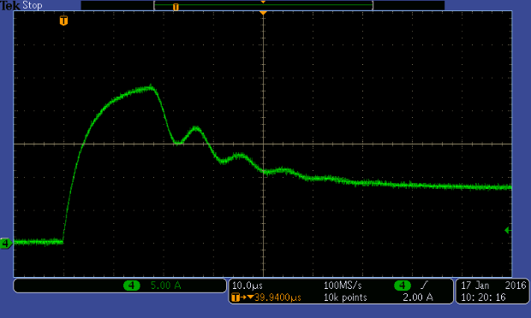
Task: Click the peak of the green current waveform
Action: (x=151, y=87)
